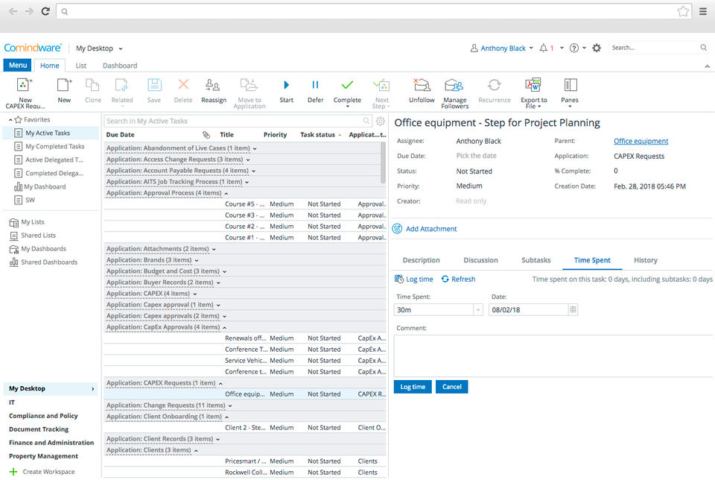Open the date picker calendar icon

click(x=573, y=309)
